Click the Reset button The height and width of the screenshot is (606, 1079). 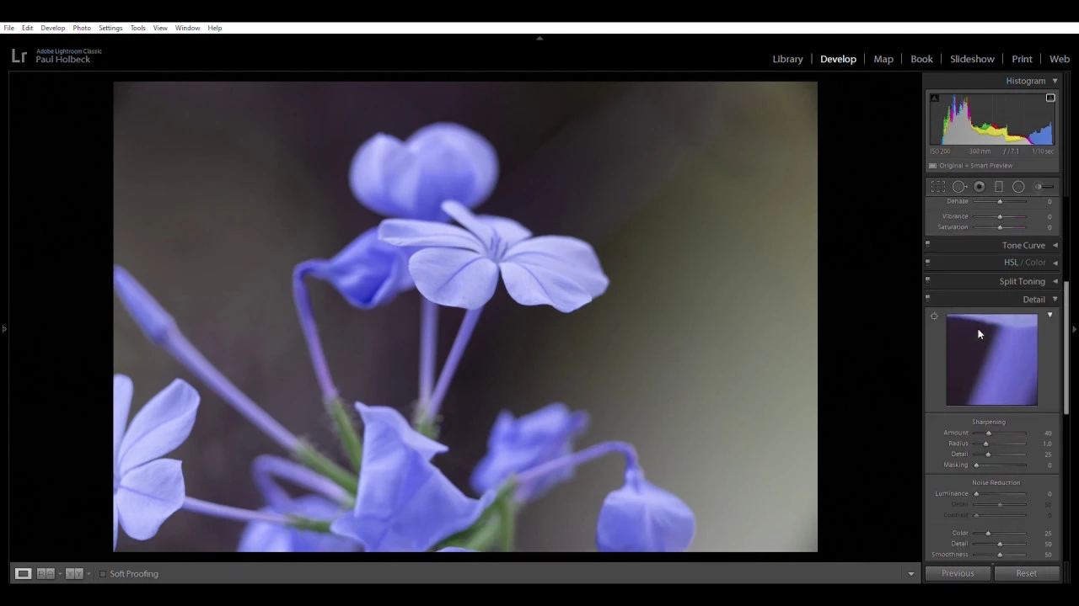[1026, 573]
